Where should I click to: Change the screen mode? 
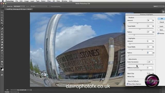[x=2, y=75]
